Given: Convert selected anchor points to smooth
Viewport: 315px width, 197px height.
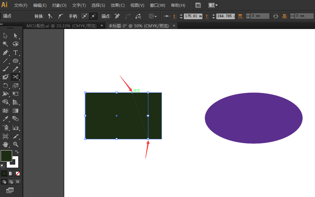Looking at the screenshot, I should coord(60,16).
